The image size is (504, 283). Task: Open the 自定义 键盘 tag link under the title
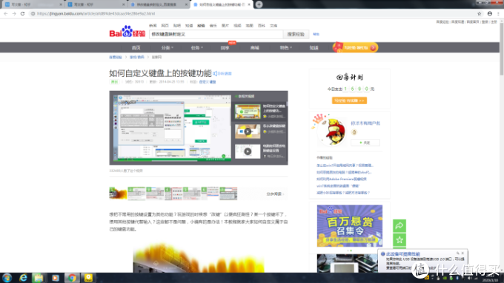(x=208, y=82)
